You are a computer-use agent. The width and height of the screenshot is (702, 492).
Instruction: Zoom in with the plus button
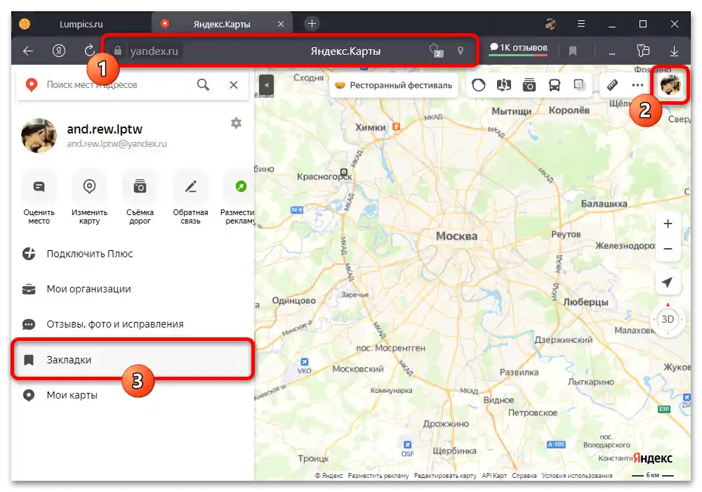point(668,224)
